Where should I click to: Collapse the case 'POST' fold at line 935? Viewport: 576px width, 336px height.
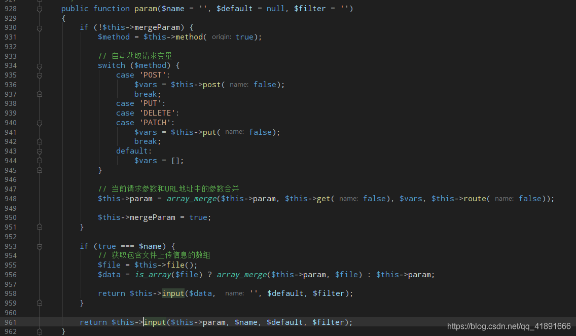point(40,76)
